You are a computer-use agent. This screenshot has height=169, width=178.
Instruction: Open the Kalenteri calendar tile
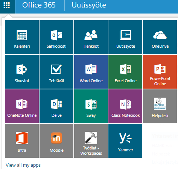click(22, 37)
